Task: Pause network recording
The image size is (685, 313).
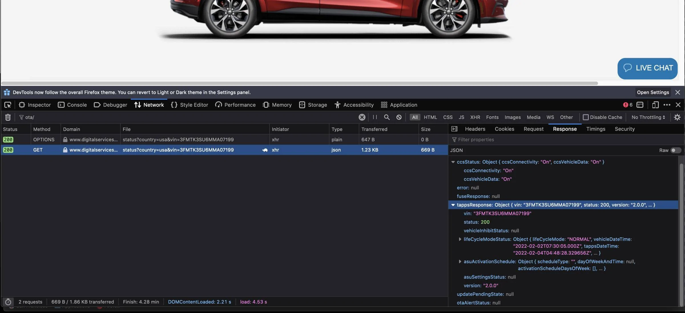Action: click(375, 117)
